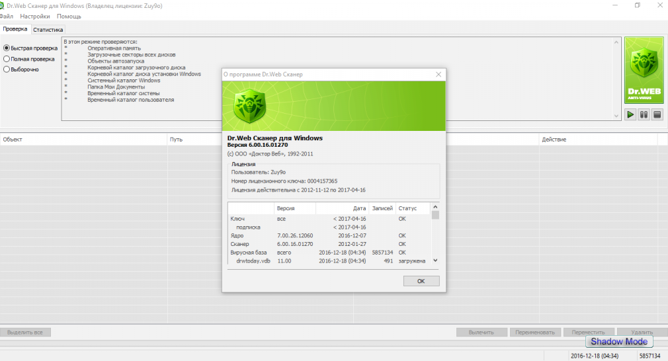Click the Dr.Web shield icon in About dialog
The image size is (668, 361).
click(x=249, y=106)
